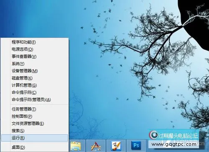Launch 命令提示符(管理员)(A)
Viewport: 209px width, 152px height.
pos(35,100)
